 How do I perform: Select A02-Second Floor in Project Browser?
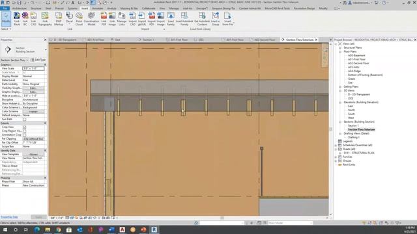pos(358,64)
